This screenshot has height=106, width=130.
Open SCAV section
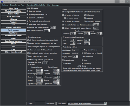point(14,44)
